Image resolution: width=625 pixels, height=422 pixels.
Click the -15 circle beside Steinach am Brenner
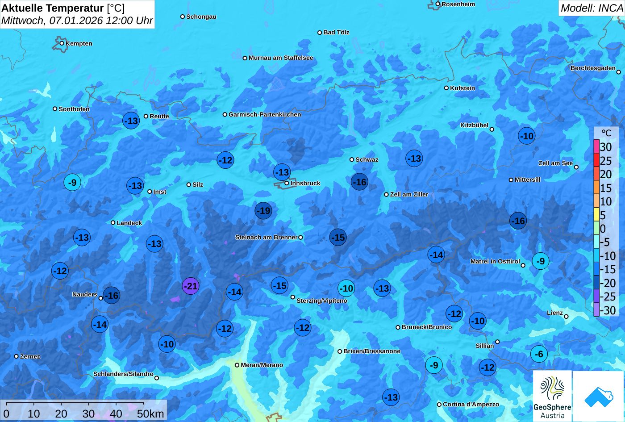point(338,237)
